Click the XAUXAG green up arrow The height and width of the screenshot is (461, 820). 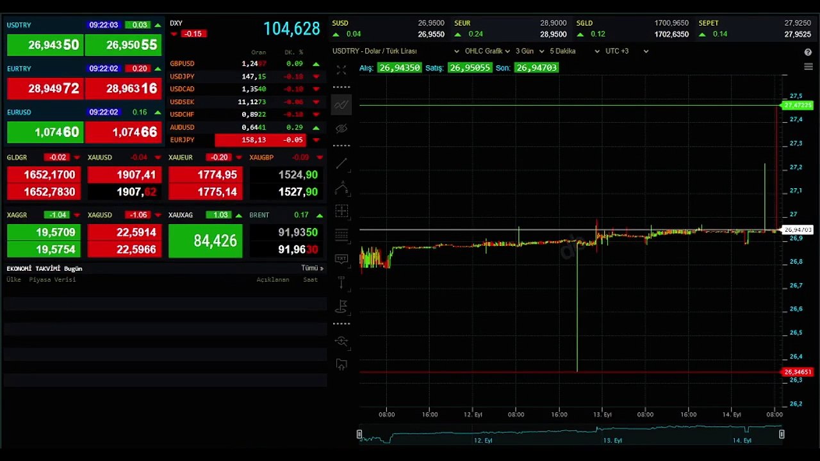pos(239,215)
